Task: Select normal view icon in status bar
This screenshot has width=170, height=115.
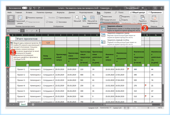Action: coord(126,108)
